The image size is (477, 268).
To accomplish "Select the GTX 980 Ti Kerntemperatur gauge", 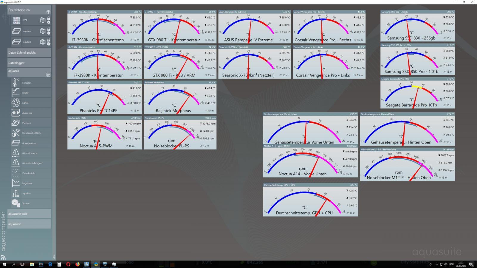I will (x=180, y=27).
